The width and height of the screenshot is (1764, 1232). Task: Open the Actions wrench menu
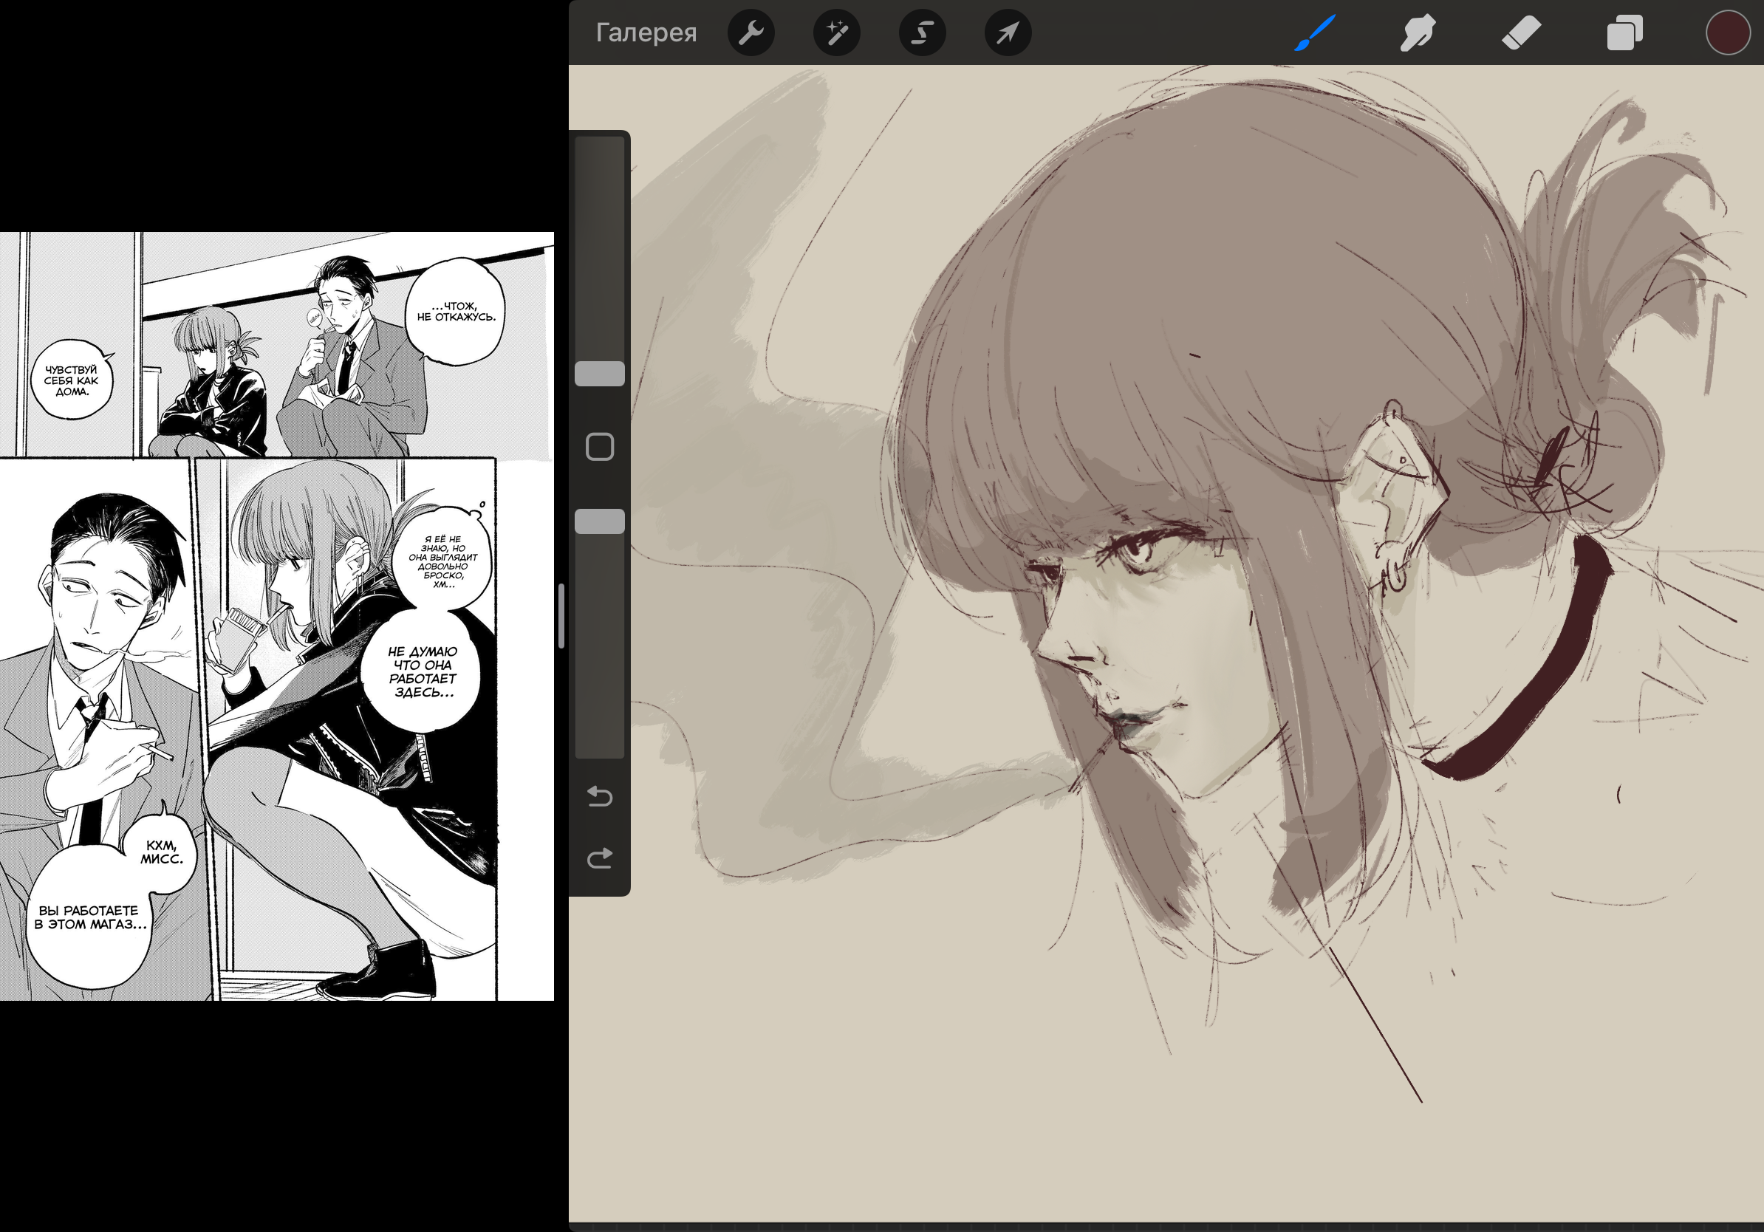[751, 33]
